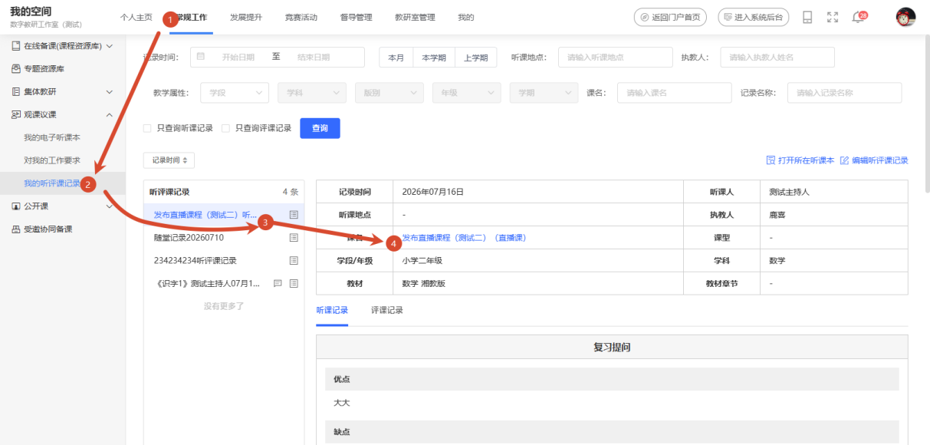
Task: Select 《识字1》测试主持人07月1... record
Action: [224, 283]
